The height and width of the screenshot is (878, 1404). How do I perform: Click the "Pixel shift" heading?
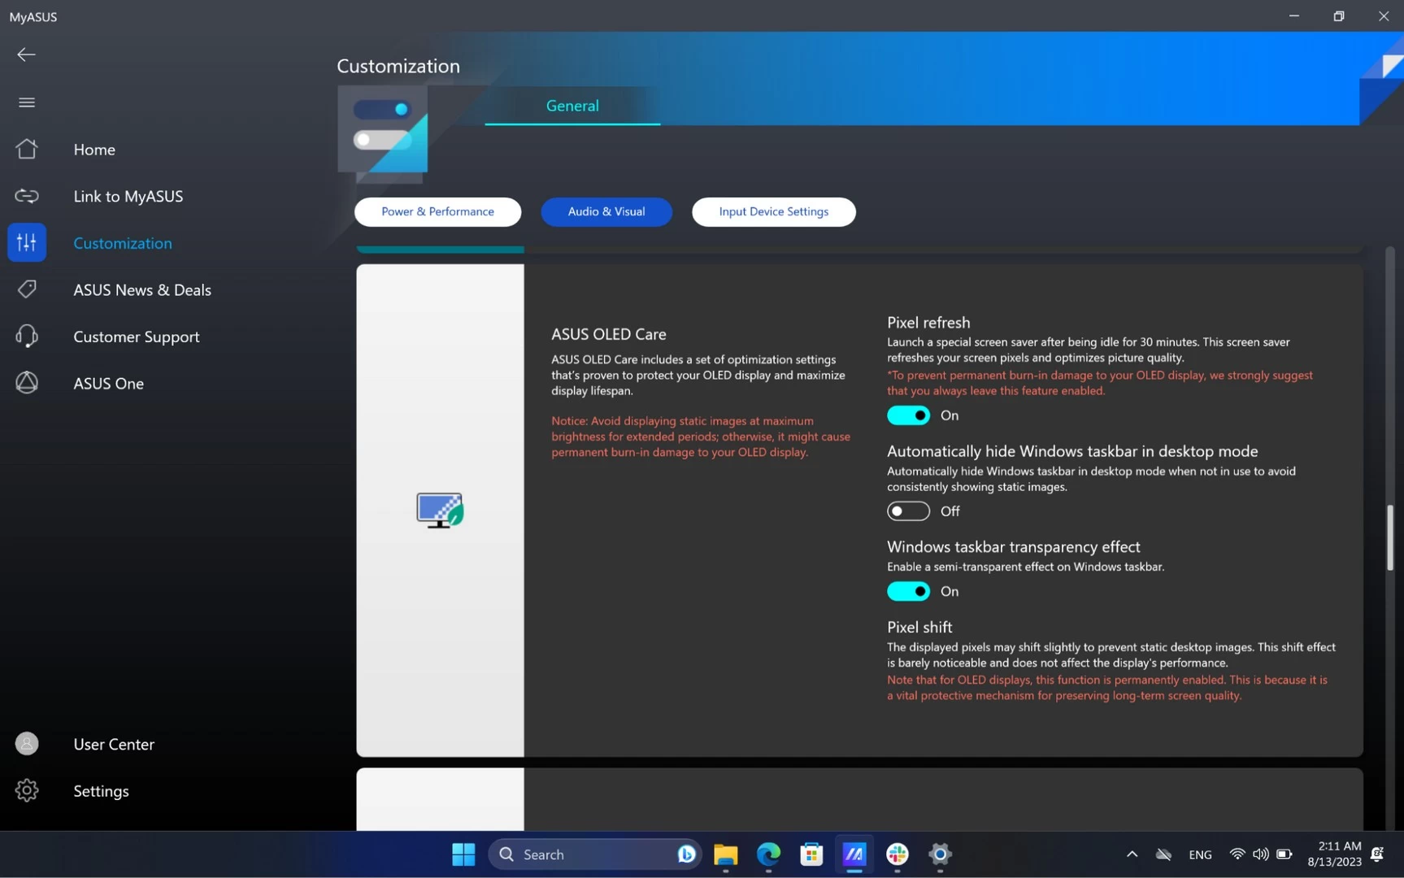tap(919, 627)
